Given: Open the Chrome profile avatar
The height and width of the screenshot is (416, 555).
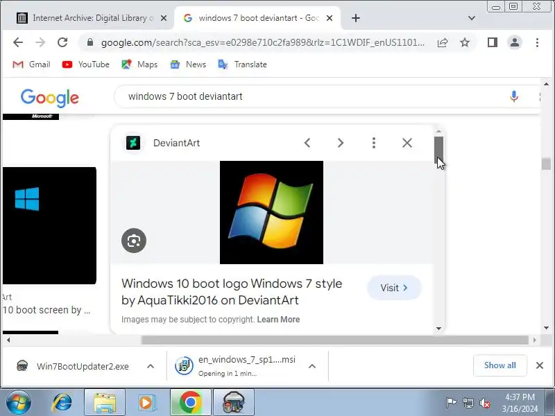Looking at the screenshot, I should tap(515, 42).
